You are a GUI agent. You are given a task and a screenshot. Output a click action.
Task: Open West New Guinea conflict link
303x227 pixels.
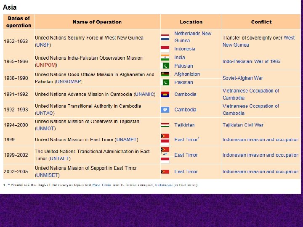258,41
